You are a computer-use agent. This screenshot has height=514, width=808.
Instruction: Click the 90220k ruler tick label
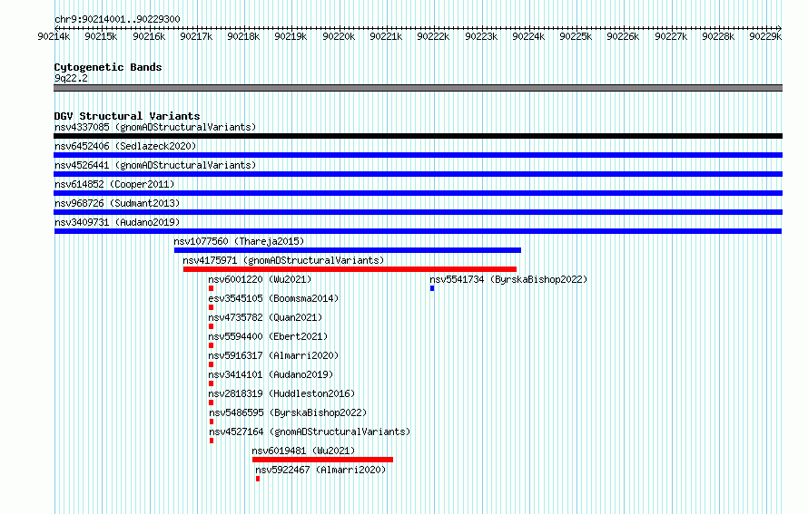coord(339,36)
